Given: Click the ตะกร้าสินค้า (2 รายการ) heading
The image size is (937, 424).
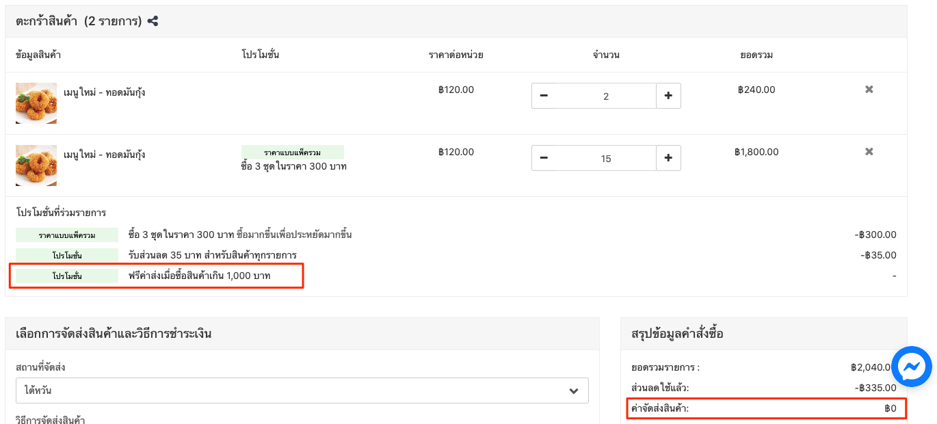Looking at the screenshot, I should pos(79,21).
